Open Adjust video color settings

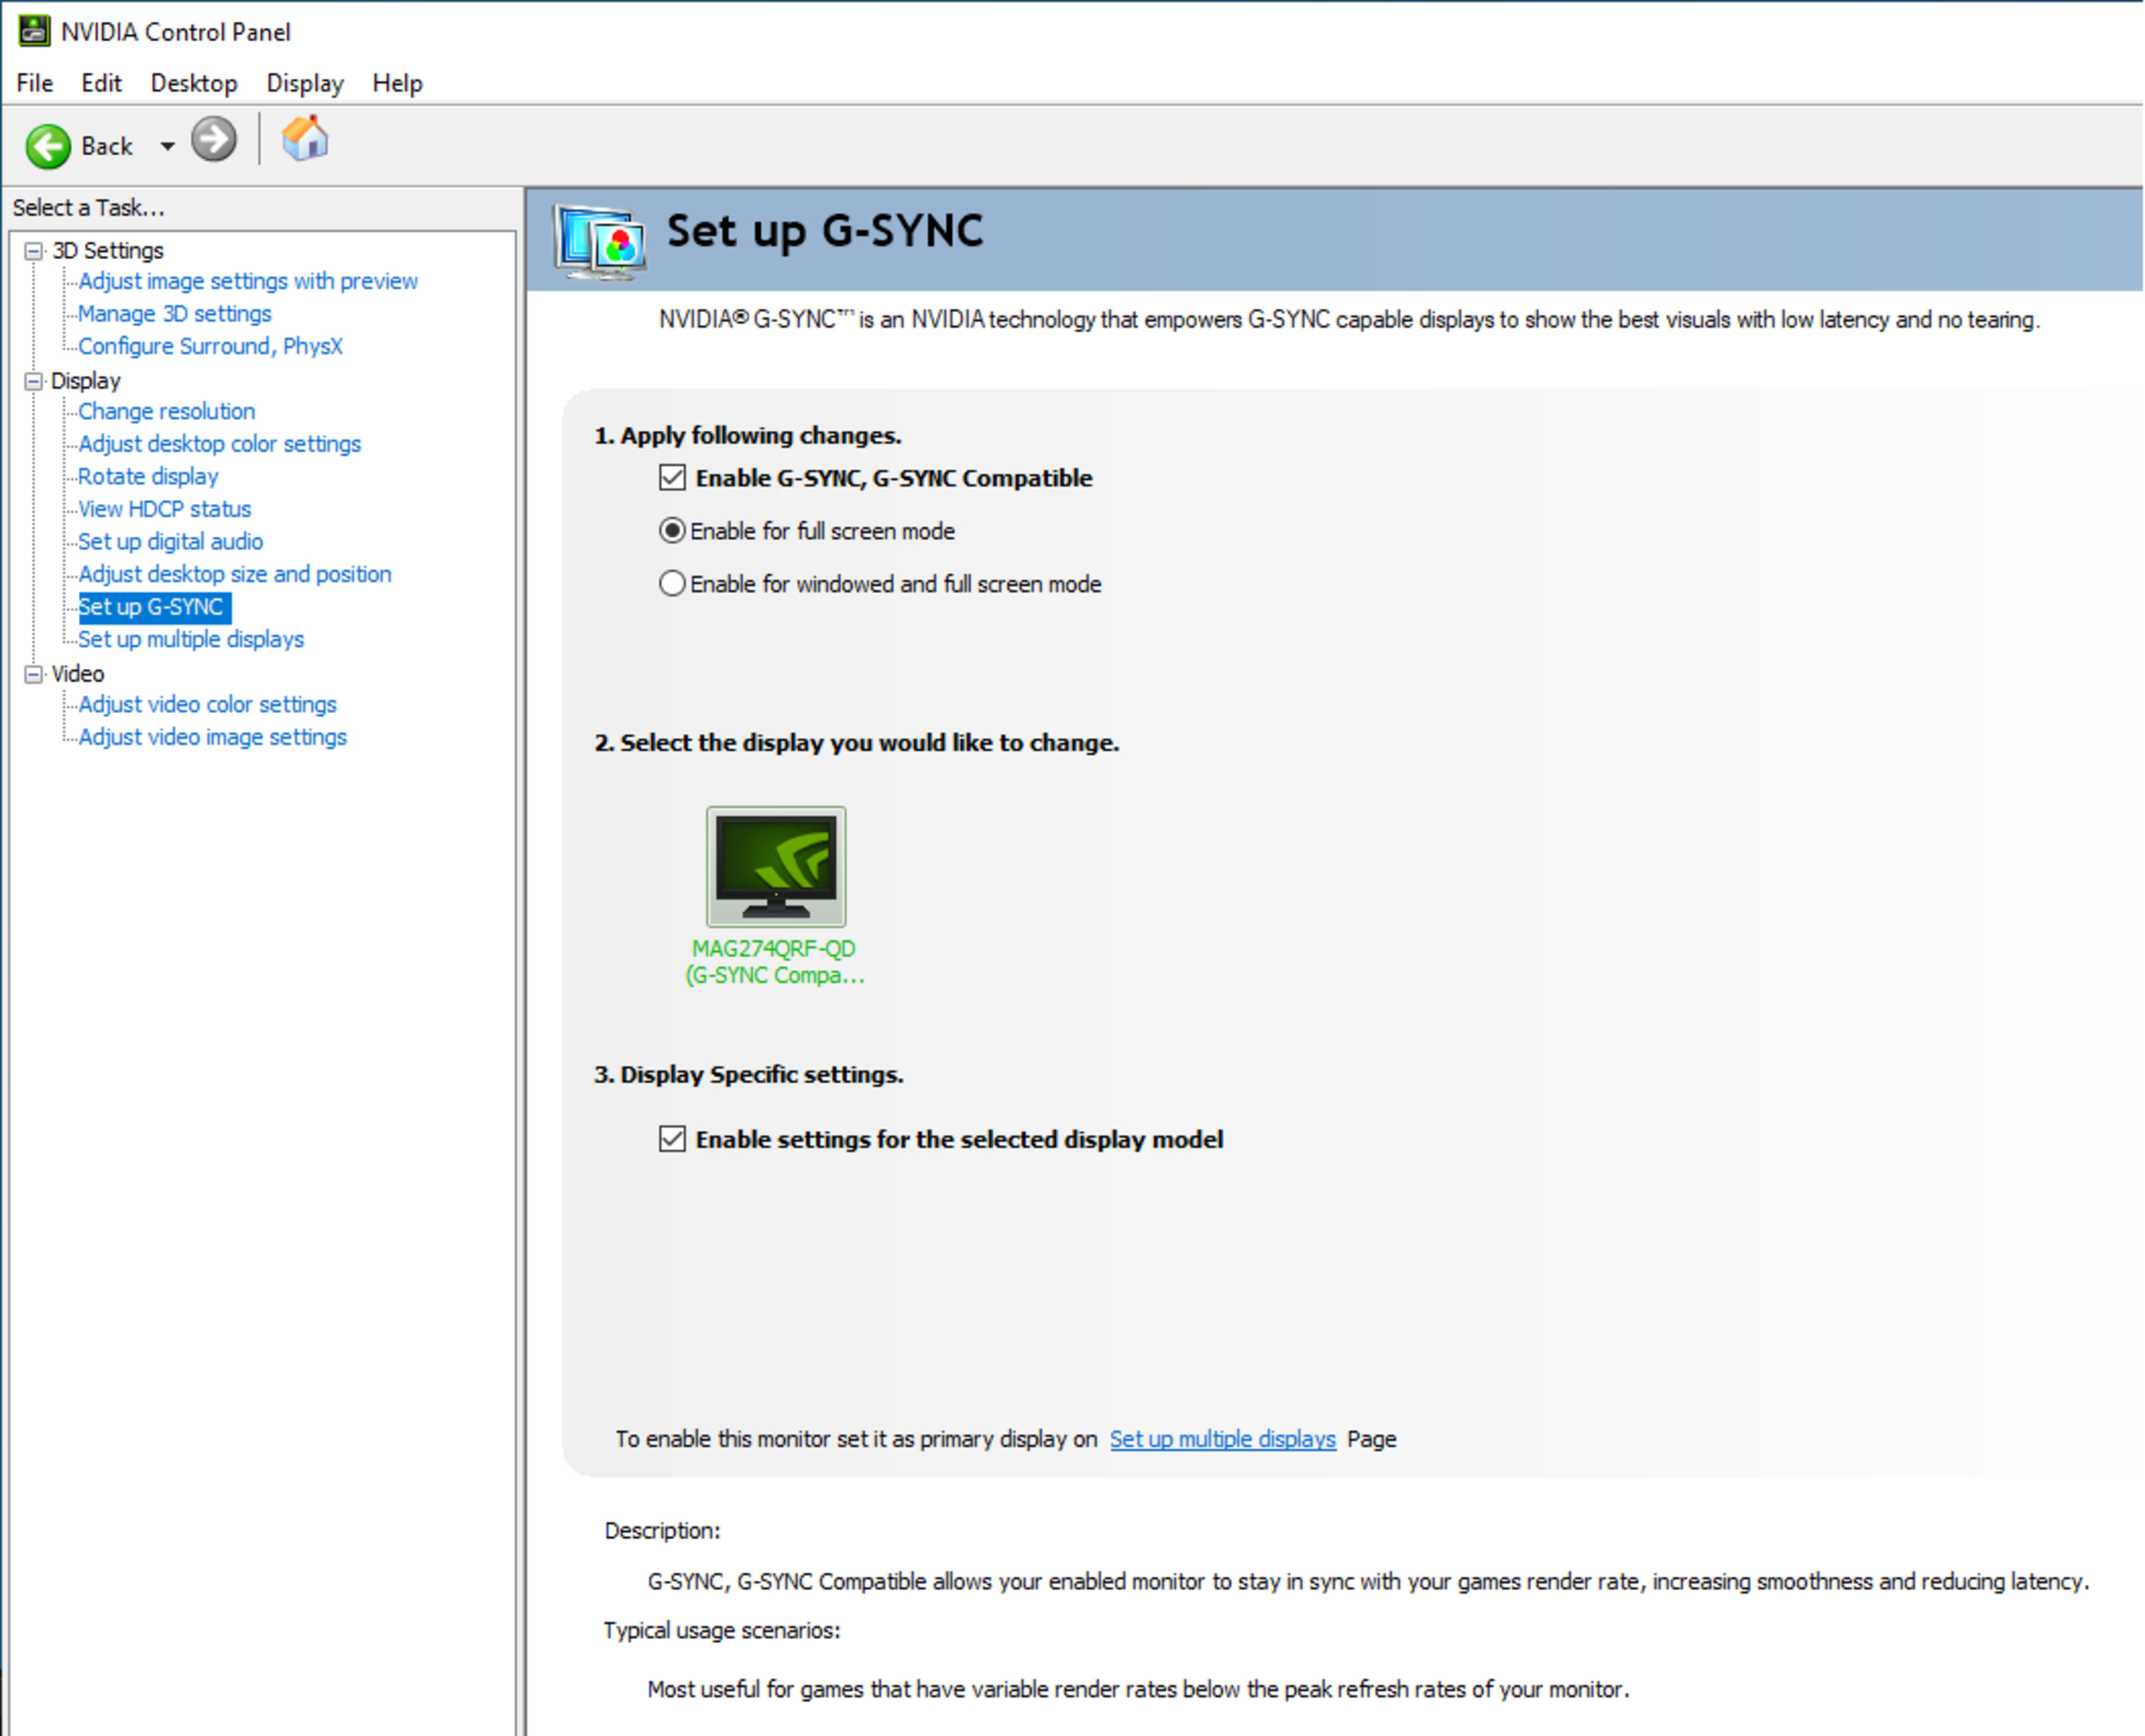pos(208,704)
